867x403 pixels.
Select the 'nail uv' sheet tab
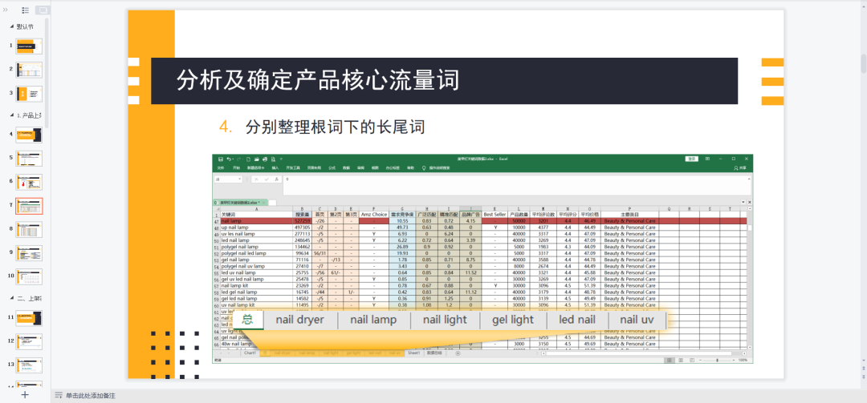coord(637,320)
